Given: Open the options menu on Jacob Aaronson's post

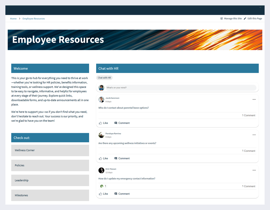Looking at the screenshot, I should pos(254,100).
